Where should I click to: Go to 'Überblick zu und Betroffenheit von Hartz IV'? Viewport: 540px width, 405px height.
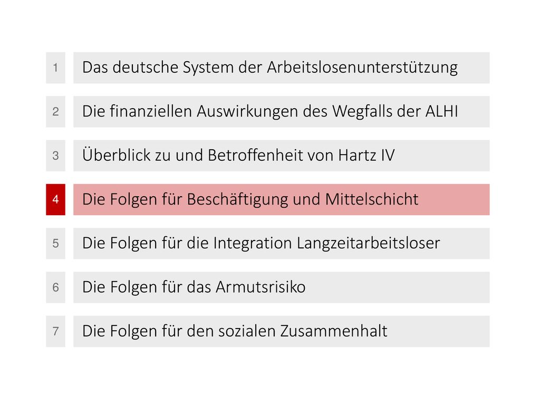click(282, 156)
